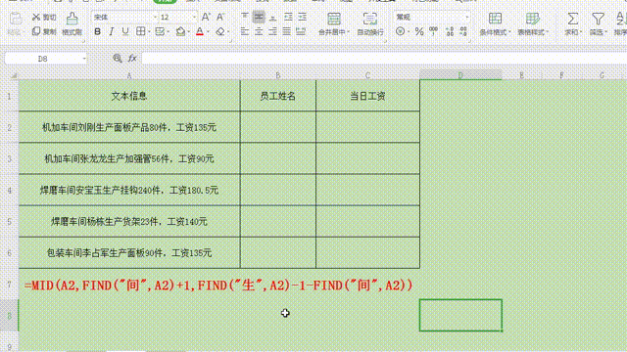This screenshot has height=352, width=627.
Task: Click the Sum (求和) sigma icon
Action: [572, 19]
